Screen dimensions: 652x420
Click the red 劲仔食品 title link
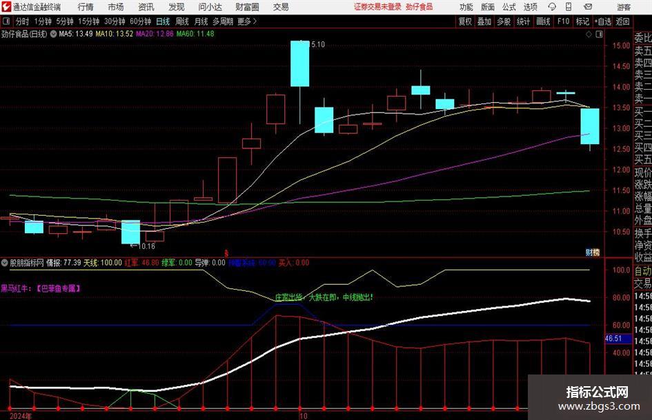click(419, 7)
